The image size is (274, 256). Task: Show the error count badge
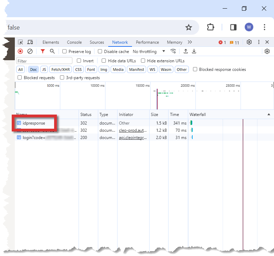click(222, 42)
